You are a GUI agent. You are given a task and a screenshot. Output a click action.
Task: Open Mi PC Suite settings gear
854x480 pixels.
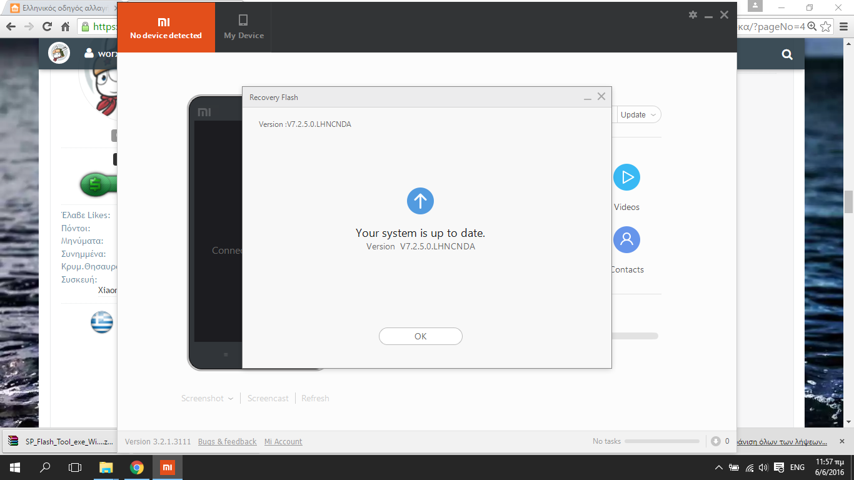coord(693,15)
